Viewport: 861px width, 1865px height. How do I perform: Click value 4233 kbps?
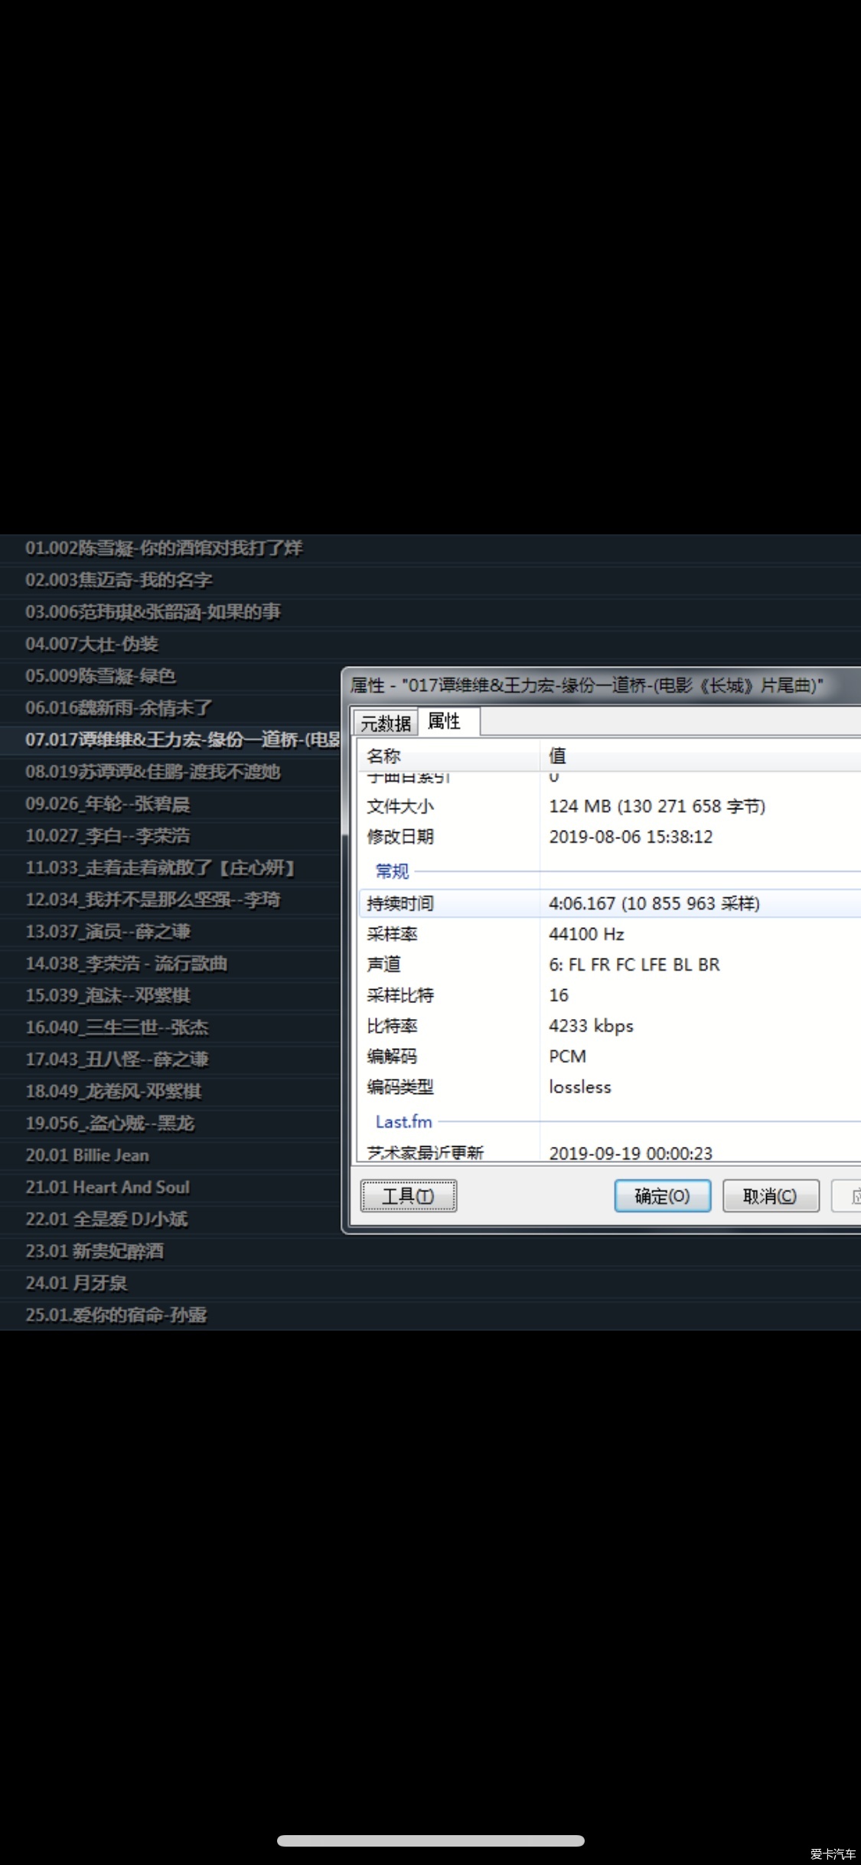pos(591,1026)
